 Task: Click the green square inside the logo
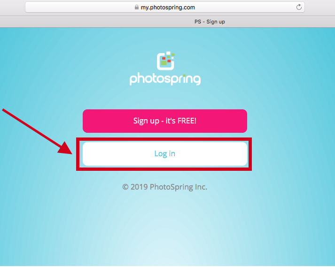click(x=164, y=63)
